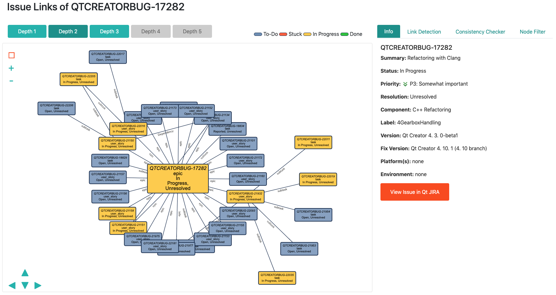Click the To-Do blue legend swatch
The height and width of the screenshot is (295, 556).
258,34
